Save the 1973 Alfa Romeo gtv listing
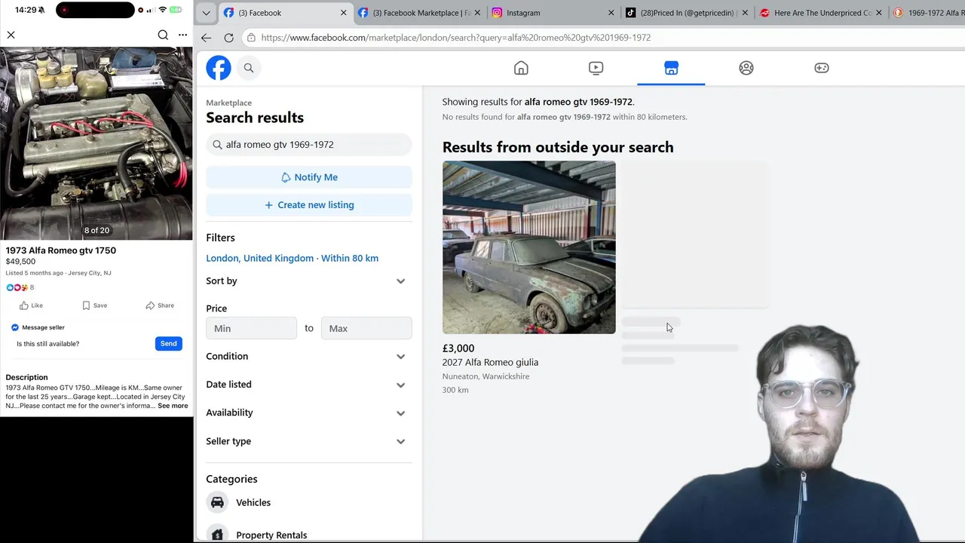 95,305
